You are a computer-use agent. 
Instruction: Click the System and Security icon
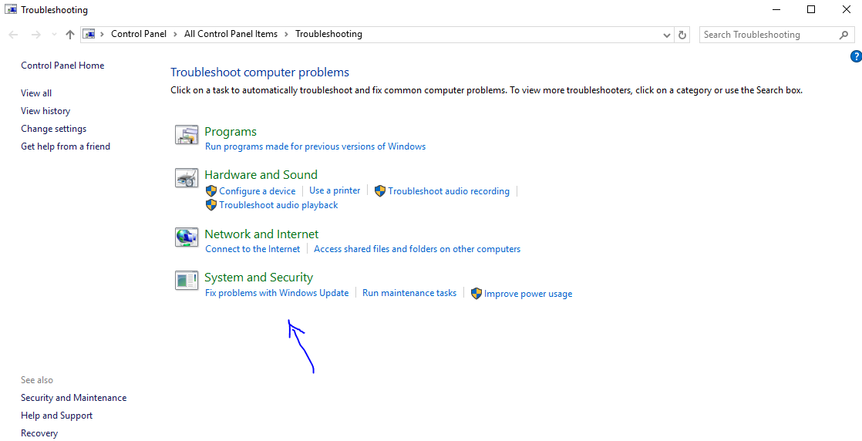187,281
